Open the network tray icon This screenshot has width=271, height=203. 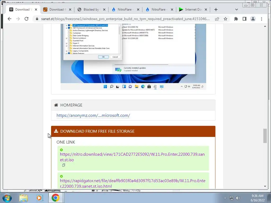231,198
